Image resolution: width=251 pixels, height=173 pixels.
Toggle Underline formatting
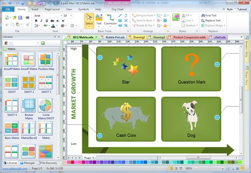[x=46, y=20]
